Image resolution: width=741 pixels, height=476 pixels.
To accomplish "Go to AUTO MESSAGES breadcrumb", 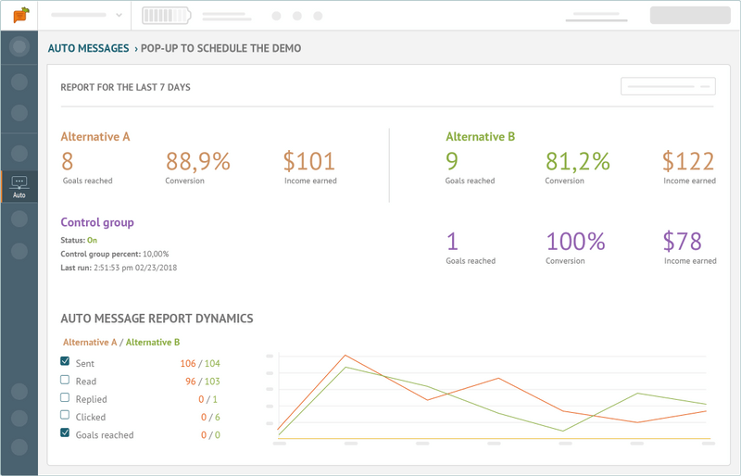I will (x=89, y=48).
